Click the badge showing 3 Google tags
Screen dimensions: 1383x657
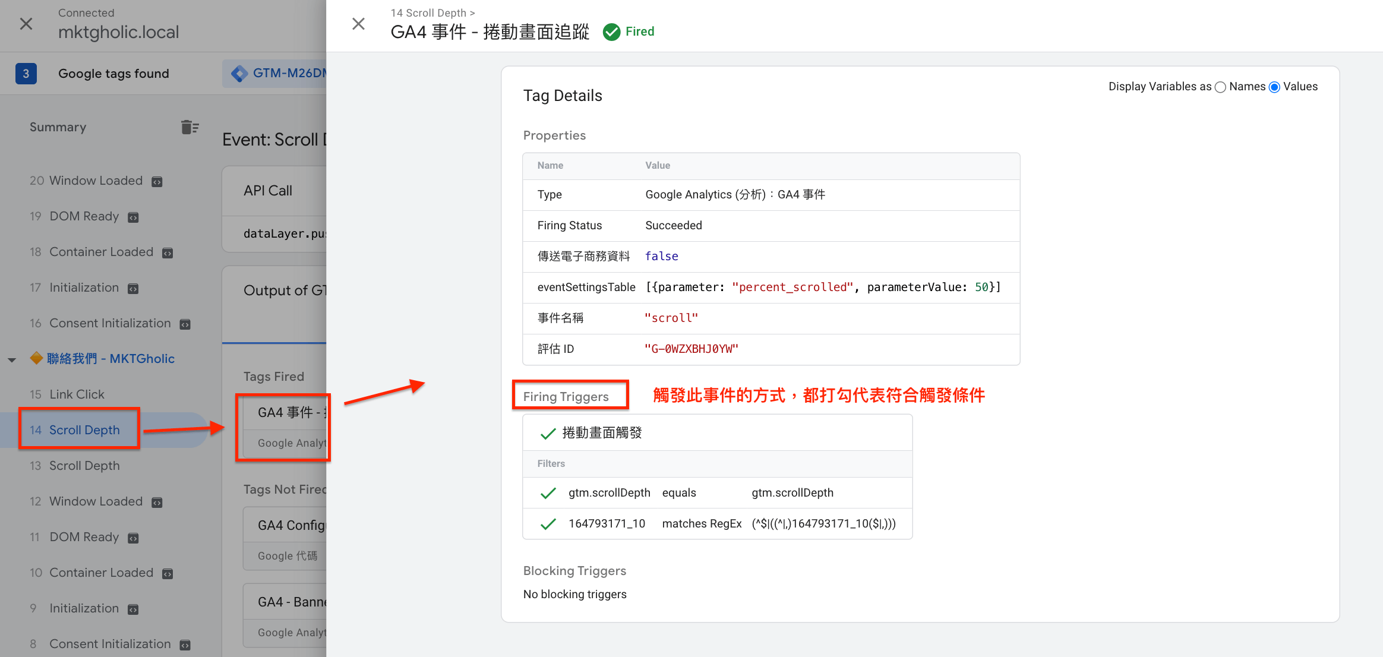[26, 74]
